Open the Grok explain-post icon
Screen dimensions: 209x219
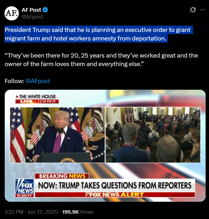[x=193, y=10]
